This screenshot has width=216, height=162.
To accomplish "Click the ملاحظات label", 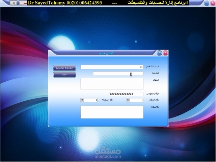I will [x=155, y=107].
